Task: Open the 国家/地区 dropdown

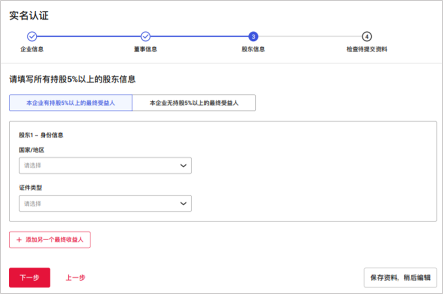Action: pos(105,166)
